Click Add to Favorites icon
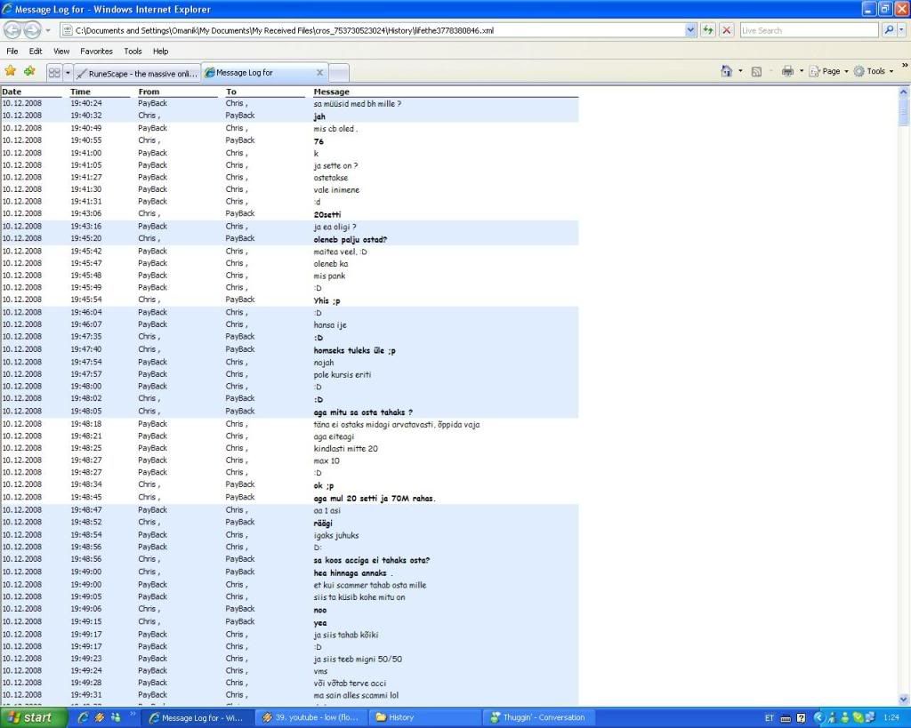911x728 pixels. pos(29,71)
